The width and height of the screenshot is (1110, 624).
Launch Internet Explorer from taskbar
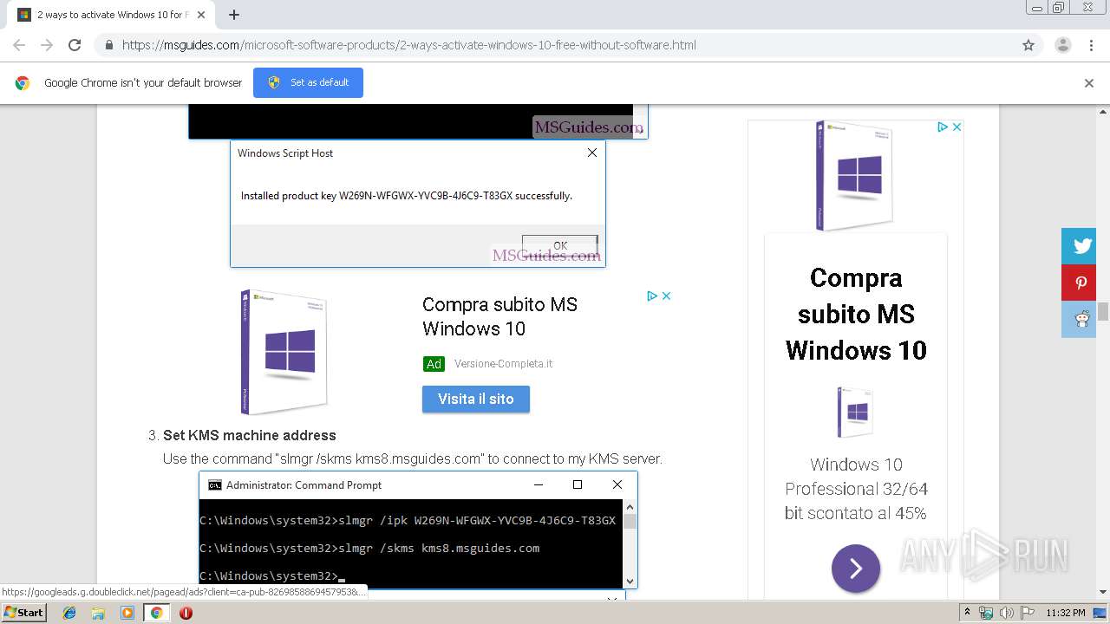(x=69, y=613)
